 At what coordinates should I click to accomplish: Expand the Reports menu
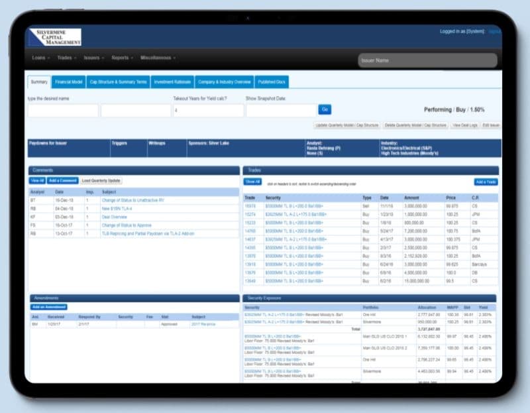[x=122, y=58]
